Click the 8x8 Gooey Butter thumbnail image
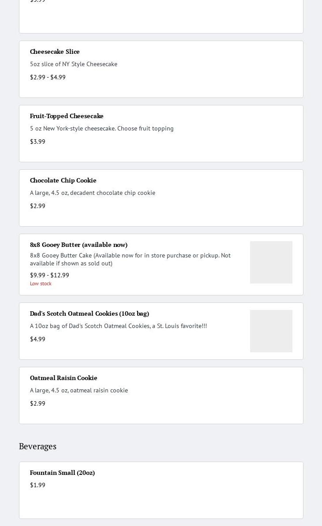The height and width of the screenshot is (526, 322). tap(271, 262)
